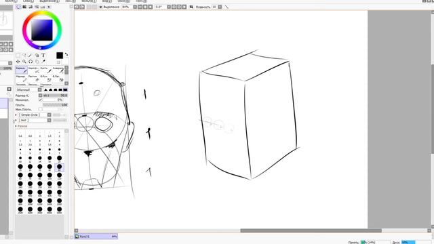This screenshot has height=244, width=434.
Task: Pick the Маркер (marker) preset
Action: (x=21, y=79)
